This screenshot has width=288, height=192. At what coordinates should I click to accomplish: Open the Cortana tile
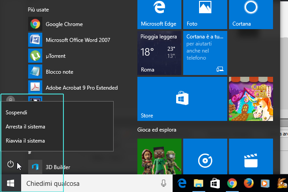(251, 15)
